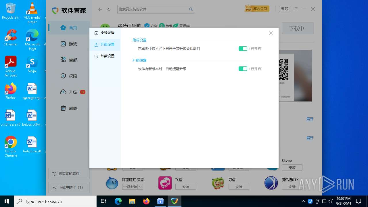368x207 pixels.
Task: Click the second 展开 link
Action: tap(310, 138)
